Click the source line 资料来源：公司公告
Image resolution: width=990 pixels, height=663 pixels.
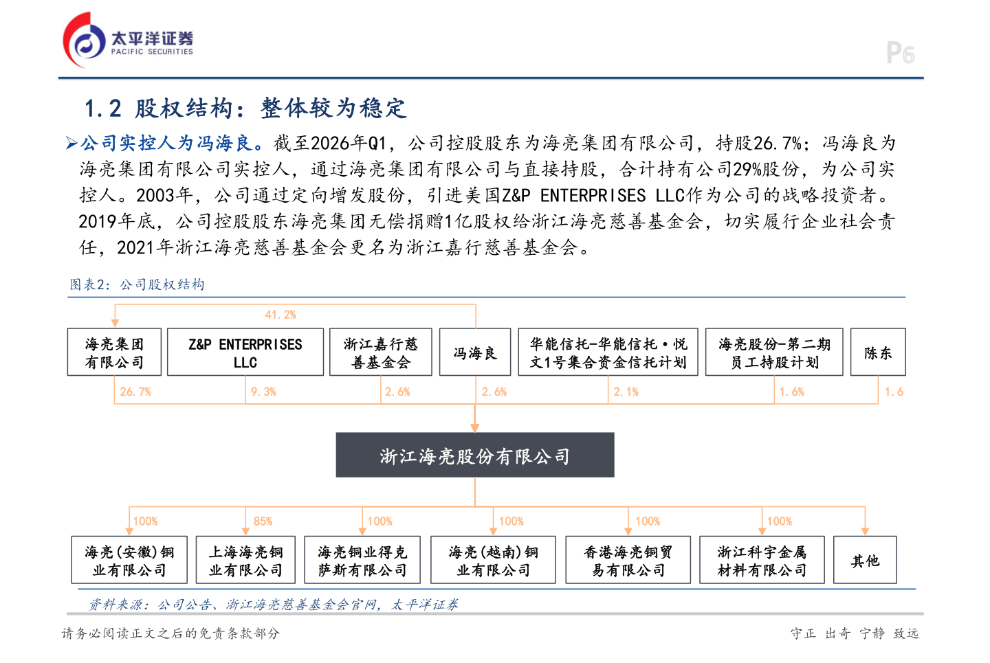coord(274,605)
